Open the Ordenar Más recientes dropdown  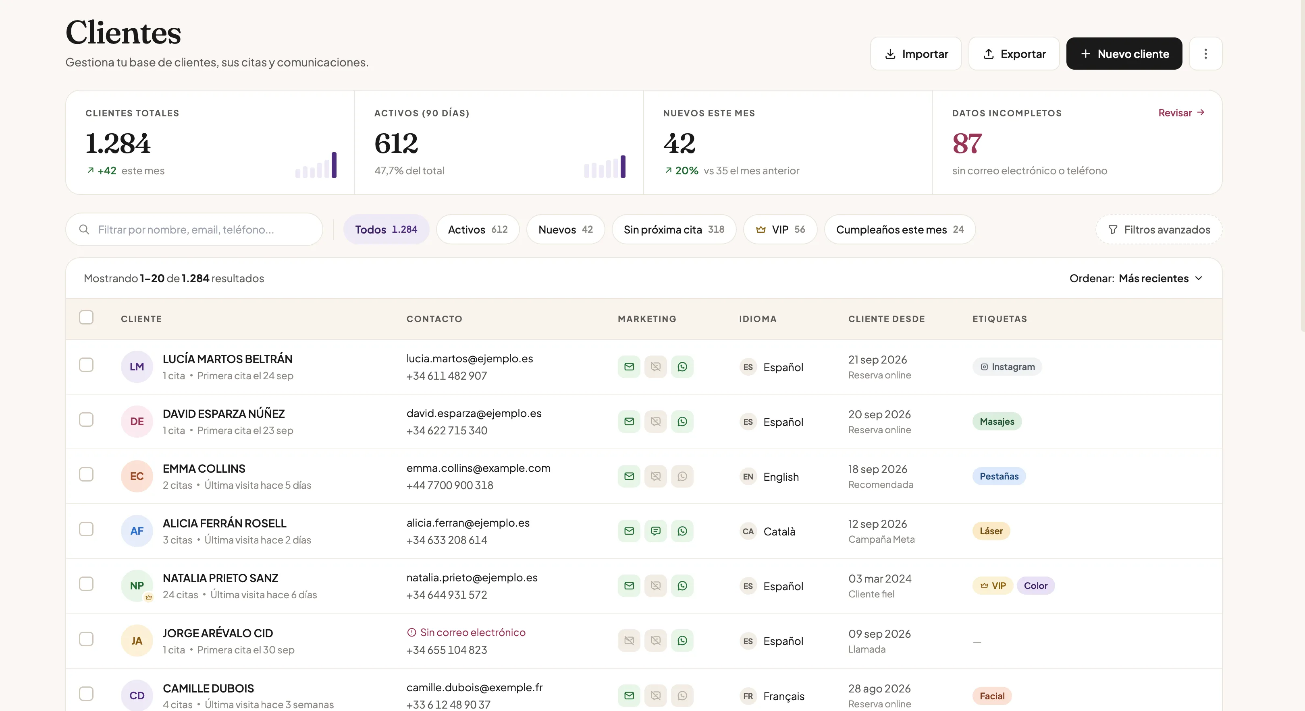(1136, 278)
